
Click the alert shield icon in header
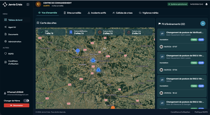[x=38, y=4]
